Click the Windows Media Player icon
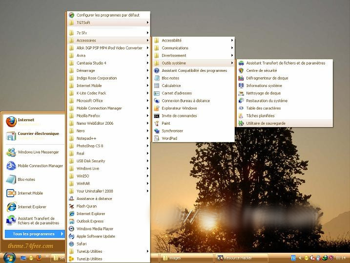 [71, 229]
